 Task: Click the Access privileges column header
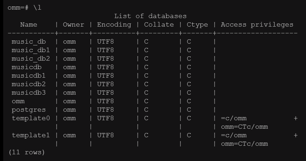click(257, 25)
